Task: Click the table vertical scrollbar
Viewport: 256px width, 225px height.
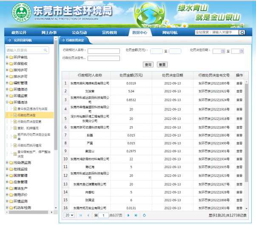Action: (x=246, y=133)
